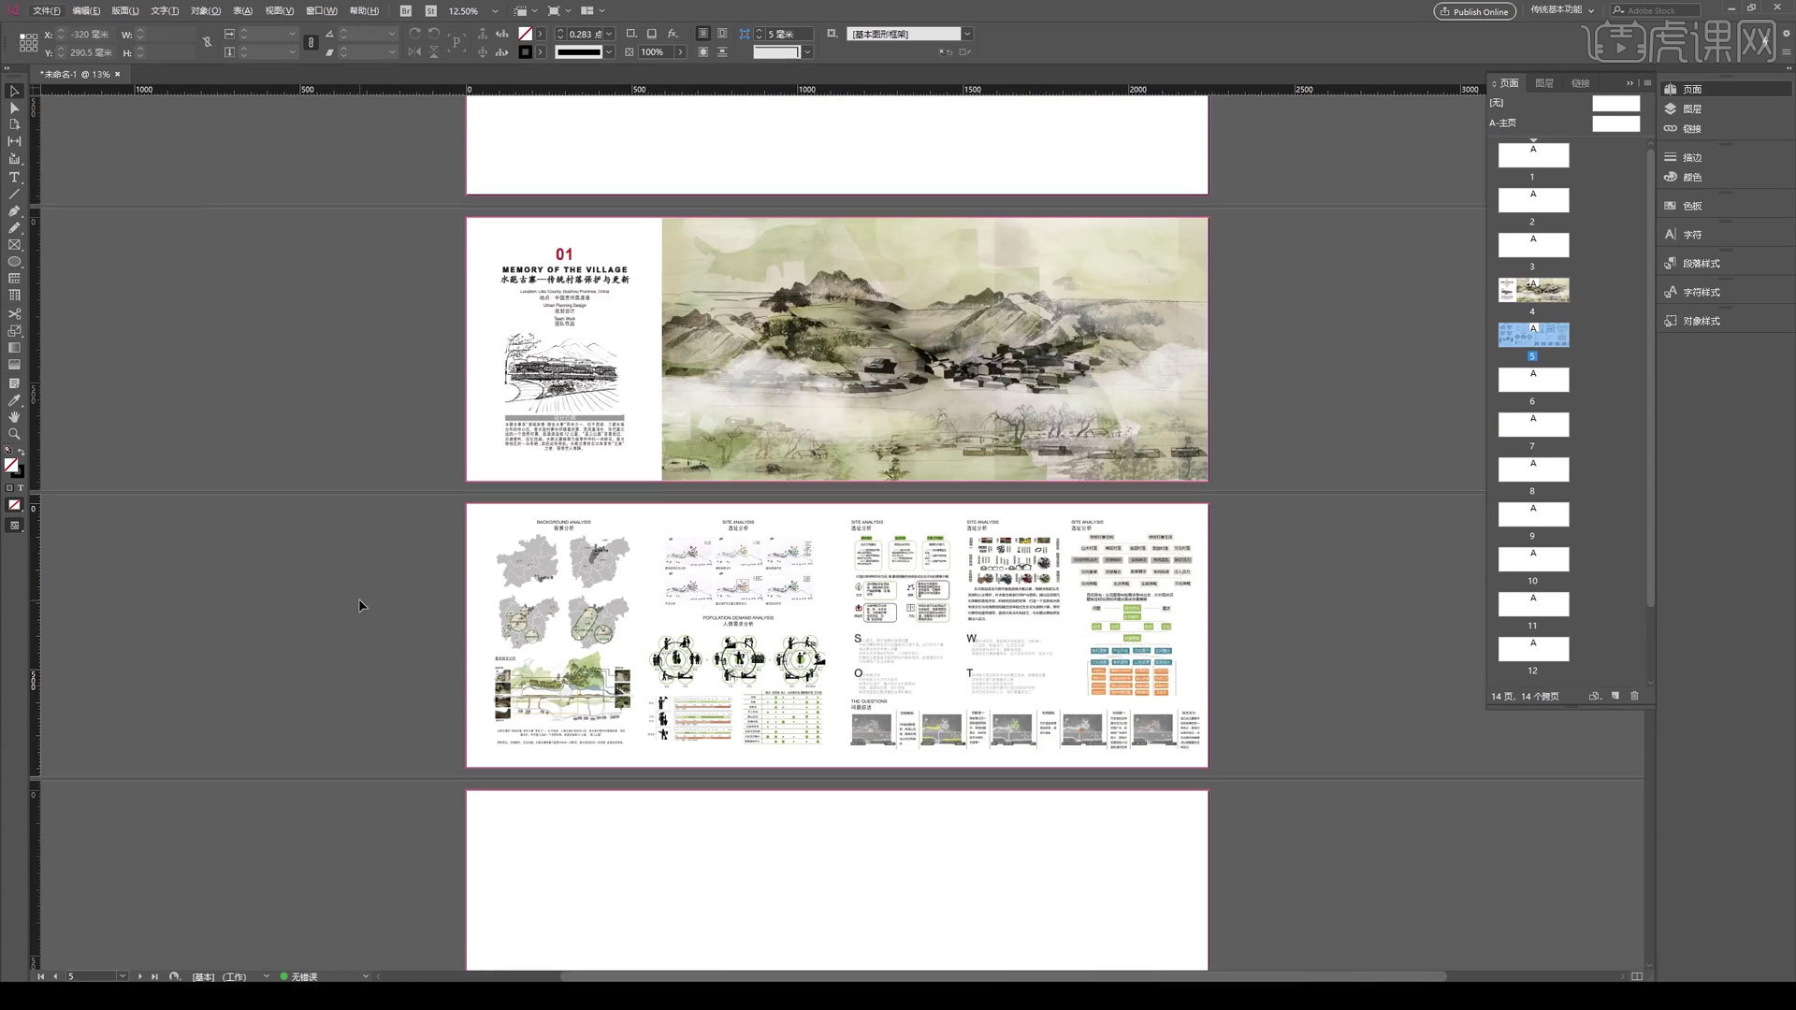Image resolution: width=1796 pixels, height=1010 pixels.
Task: Open the 传统基本功能 workspace switcher
Action: point(1562,10)
